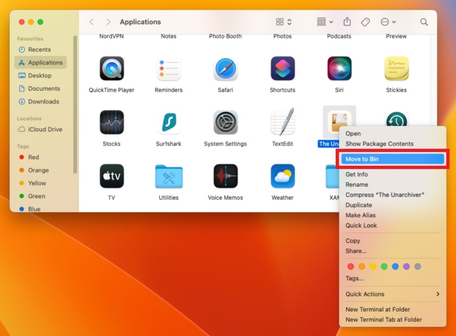Open Desktop in the sidebar
Image resolution: width=456 pixels, height=336 pixels.
pyautogui.click(x=40, y=76)
